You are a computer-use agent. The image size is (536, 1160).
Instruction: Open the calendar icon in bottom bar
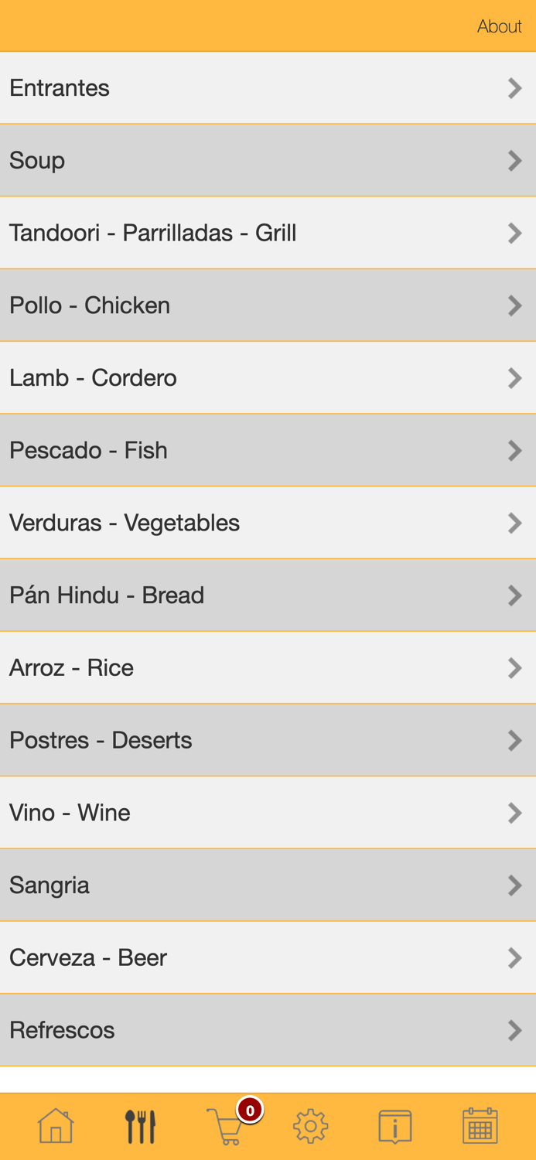(479, 1125)
